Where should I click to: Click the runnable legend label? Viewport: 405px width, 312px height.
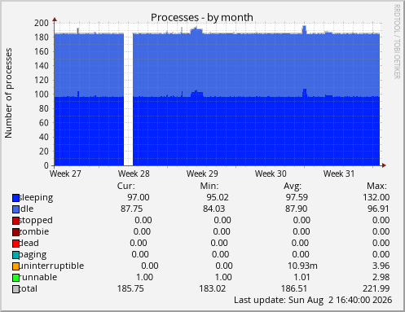(x=38, y=277)
